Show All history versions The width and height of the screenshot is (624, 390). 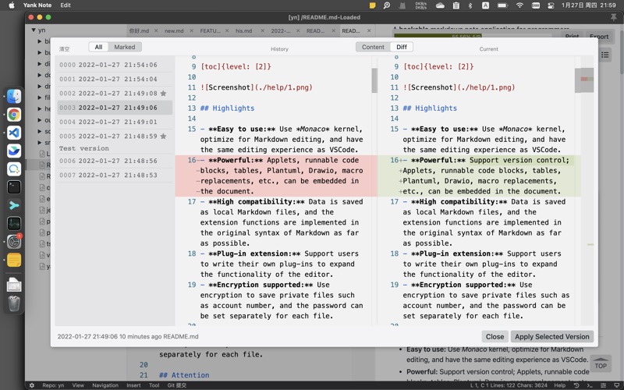(x=98, y=47)
